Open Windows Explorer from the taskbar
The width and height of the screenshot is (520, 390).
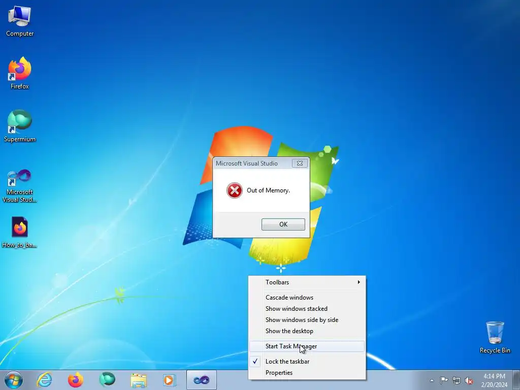(138, 380)
